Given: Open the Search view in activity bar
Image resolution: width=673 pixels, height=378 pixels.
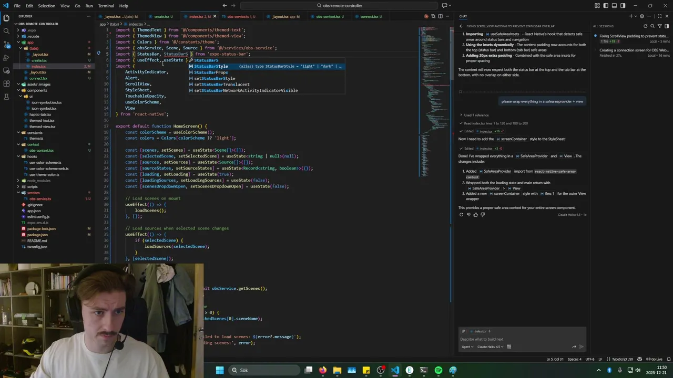Looking at the screenshot, I should (6, 31).
